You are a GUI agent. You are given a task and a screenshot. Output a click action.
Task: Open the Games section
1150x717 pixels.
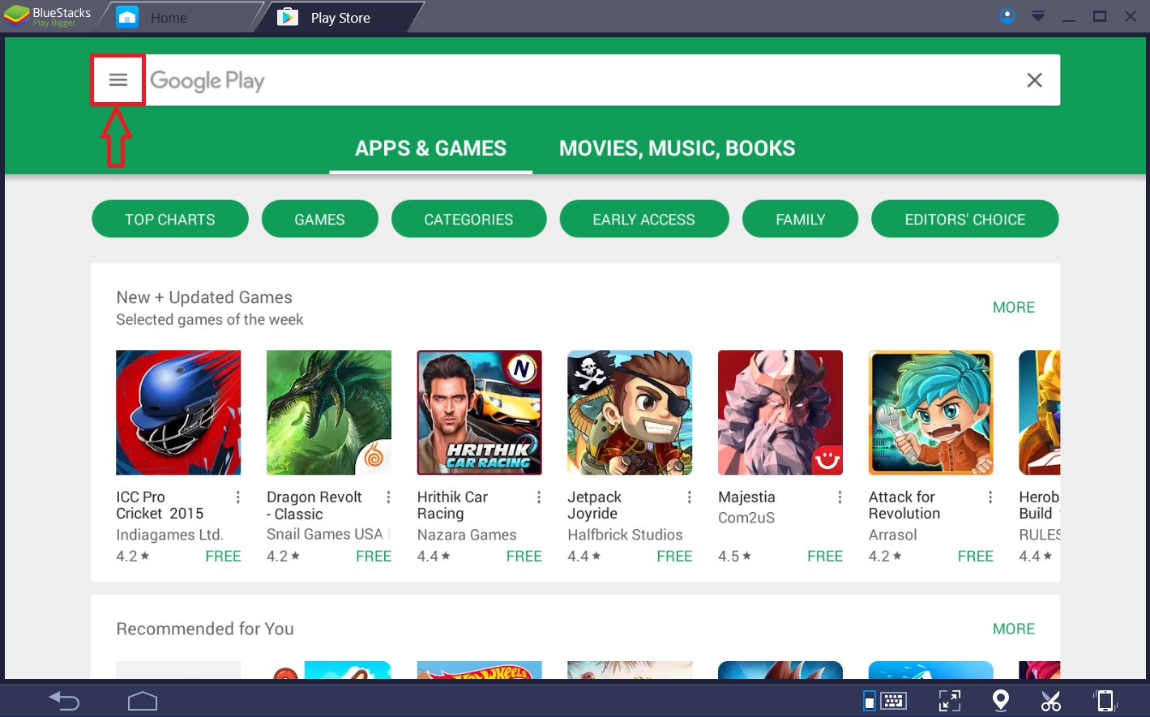[x=319, y=219]
